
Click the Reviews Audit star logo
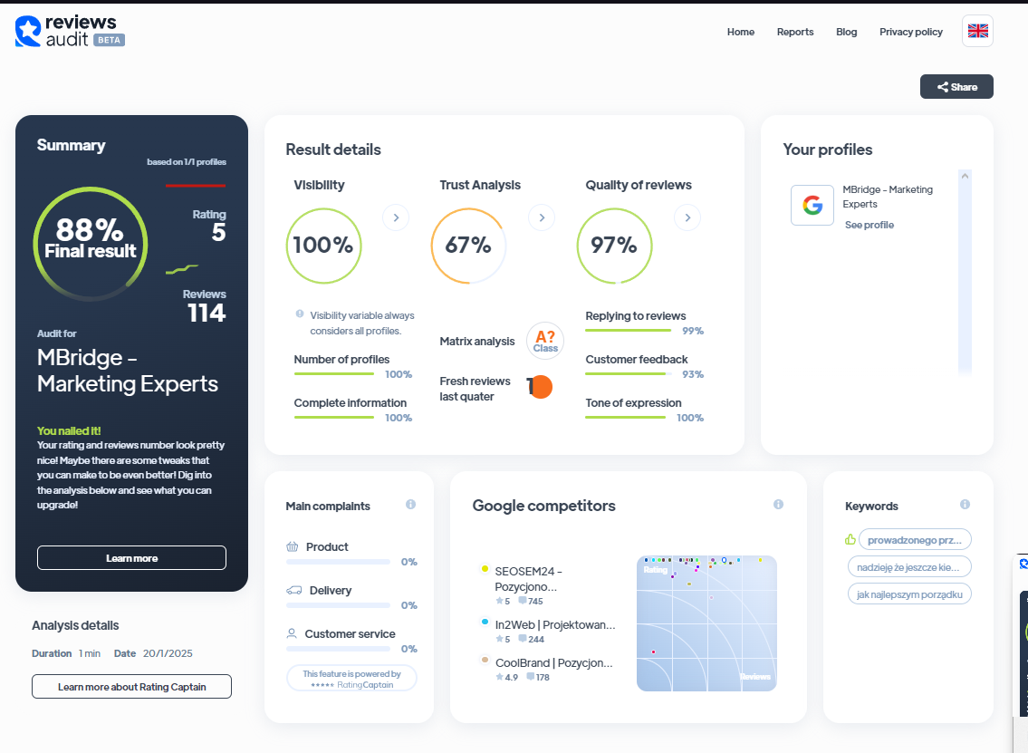pyautogui.click(x=28, y=32)
